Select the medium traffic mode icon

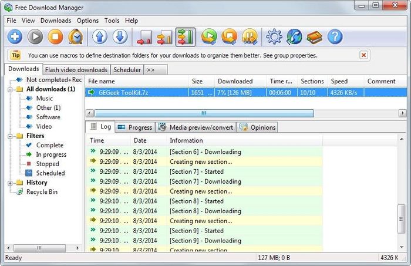[165, 37]
